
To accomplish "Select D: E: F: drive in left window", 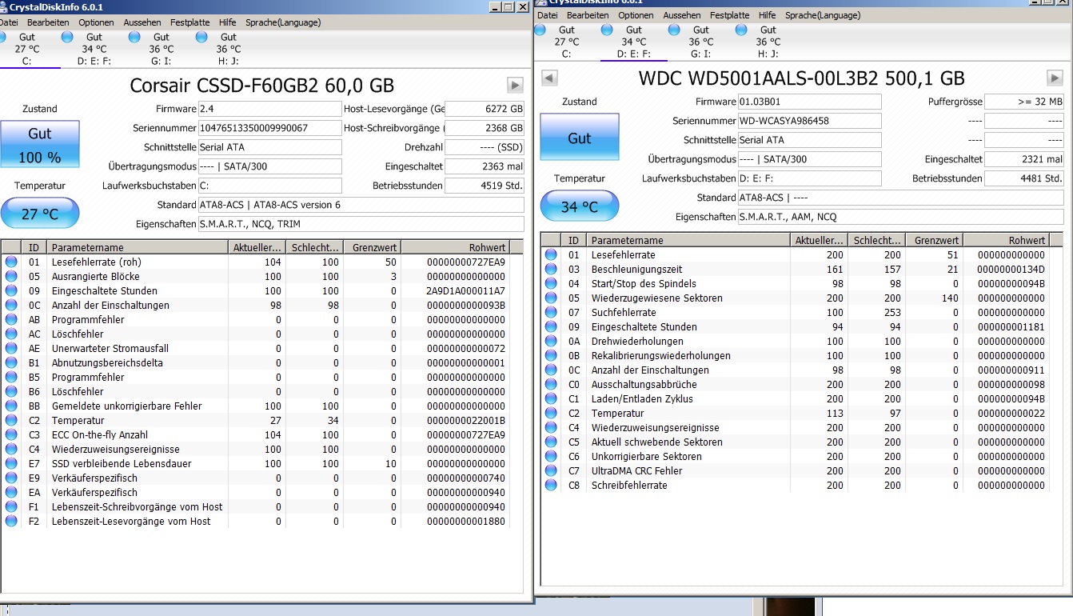I will 94,49.
